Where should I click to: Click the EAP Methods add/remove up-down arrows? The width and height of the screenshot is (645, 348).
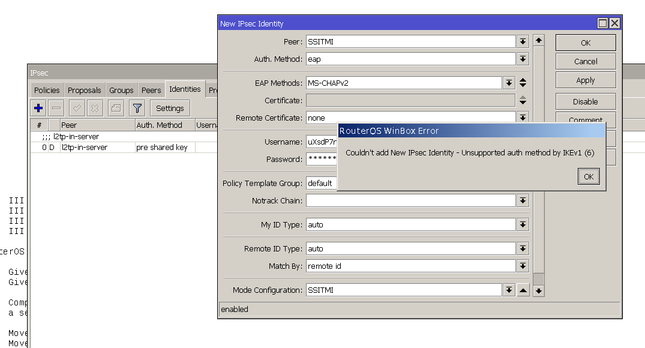coord(523,83)
